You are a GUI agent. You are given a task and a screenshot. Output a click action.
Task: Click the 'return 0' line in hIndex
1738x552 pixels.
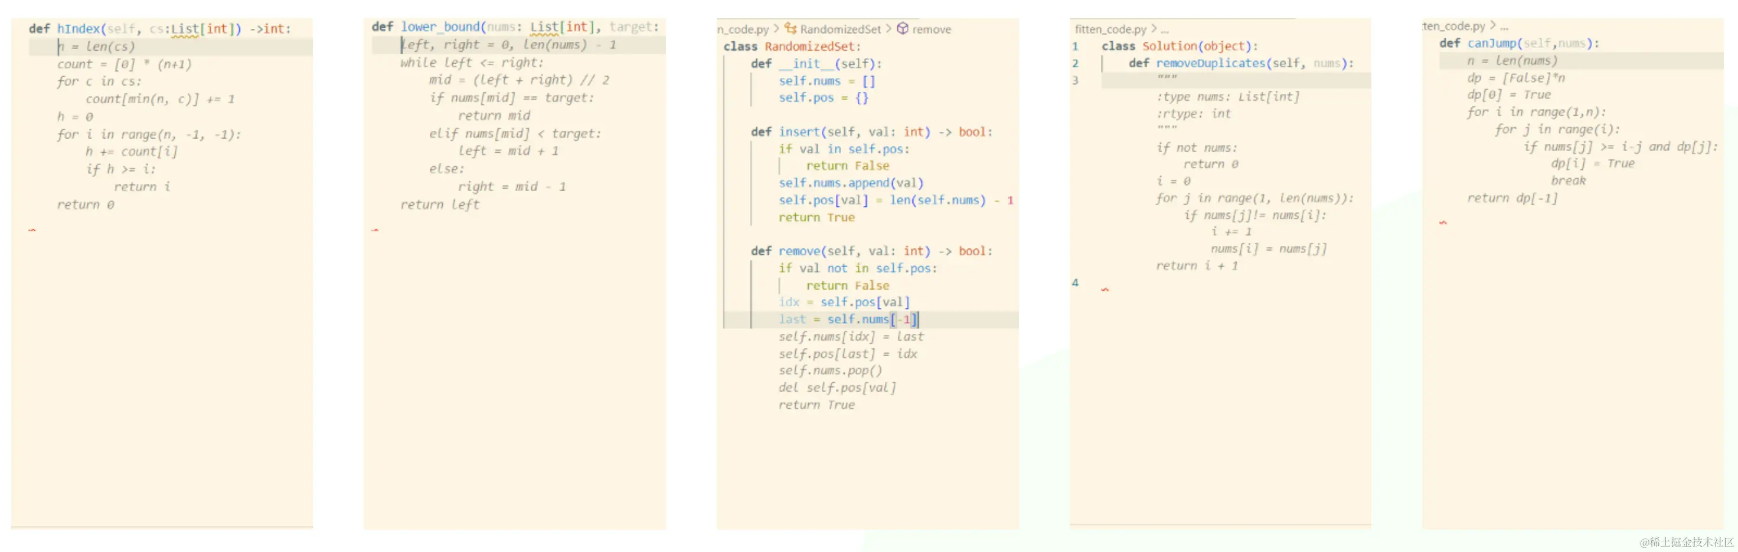coord(86,204)
